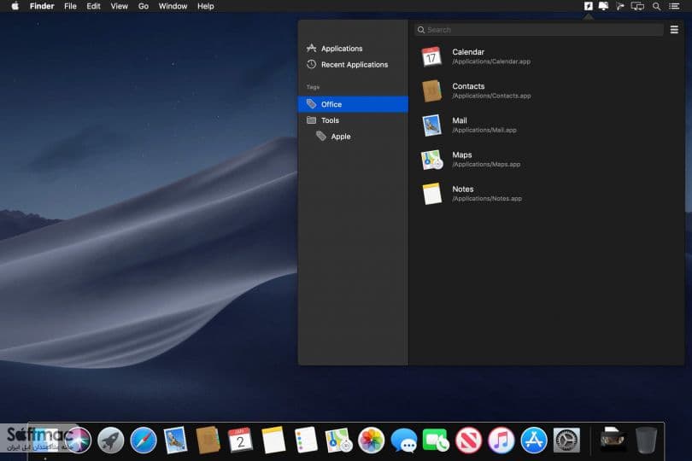Launch Contacts from the app list

(x=545, y=90)
